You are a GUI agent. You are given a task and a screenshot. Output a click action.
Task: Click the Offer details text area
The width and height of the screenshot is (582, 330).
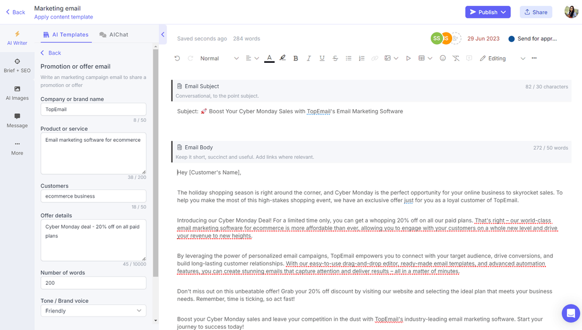tap(93, 240)
